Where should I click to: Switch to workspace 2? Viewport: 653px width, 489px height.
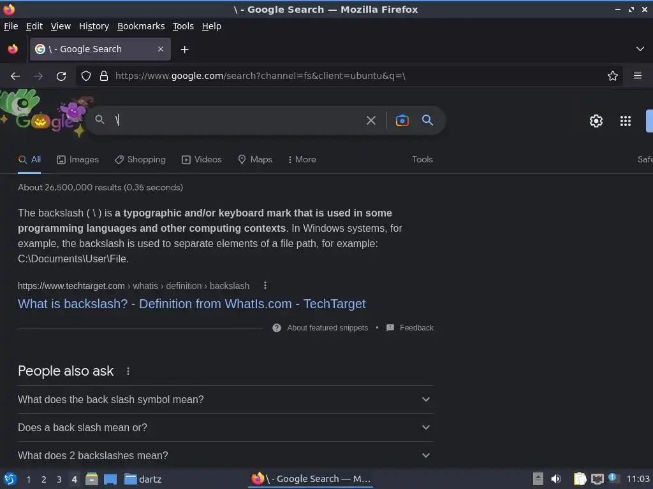point(44,479)
